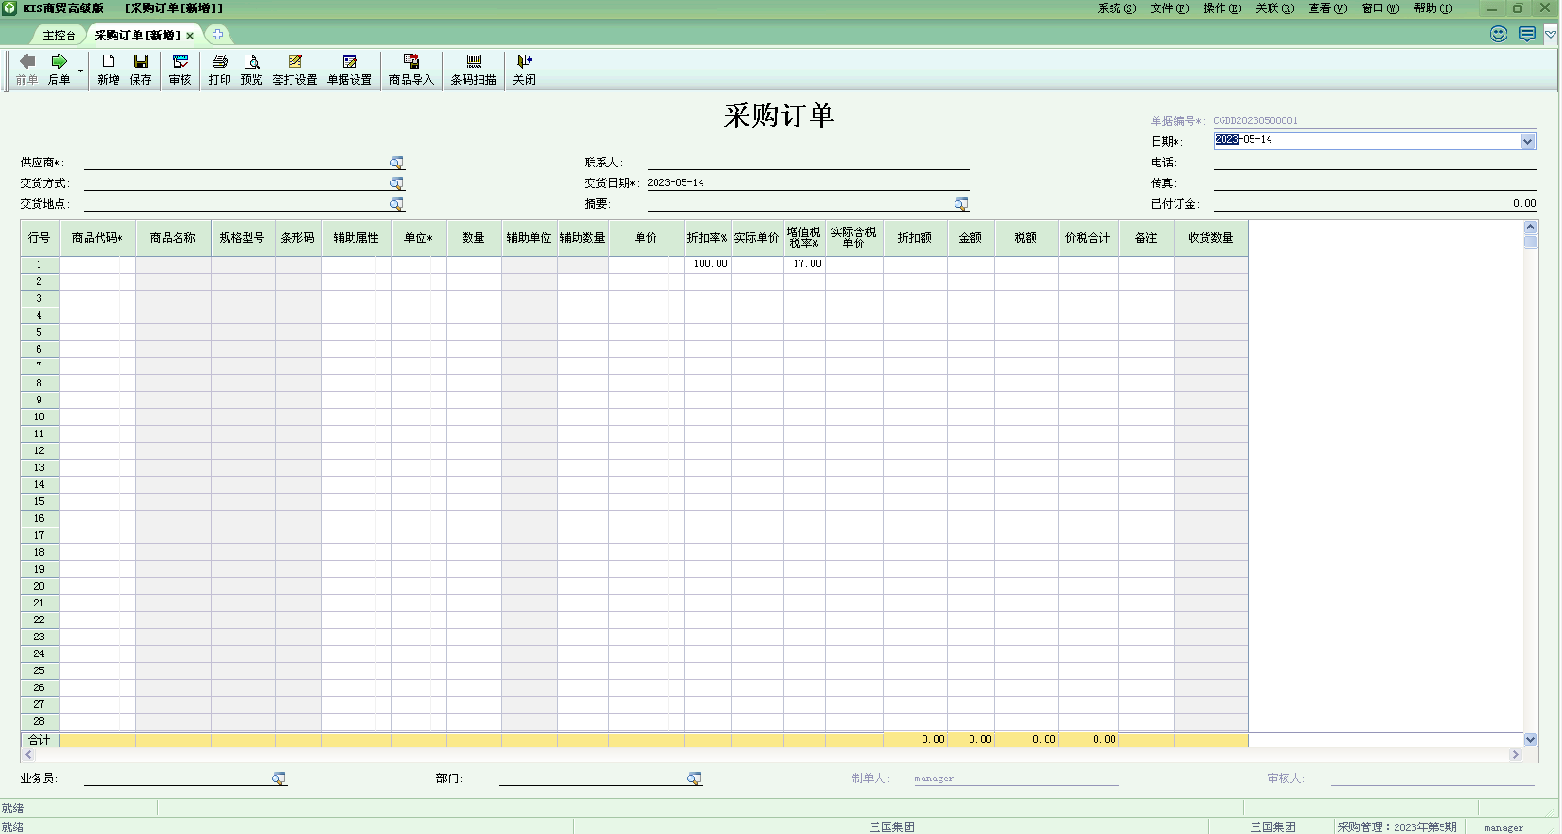
Task: Close the form with 关闭 toolbar icon
Action: coord(524,70)
